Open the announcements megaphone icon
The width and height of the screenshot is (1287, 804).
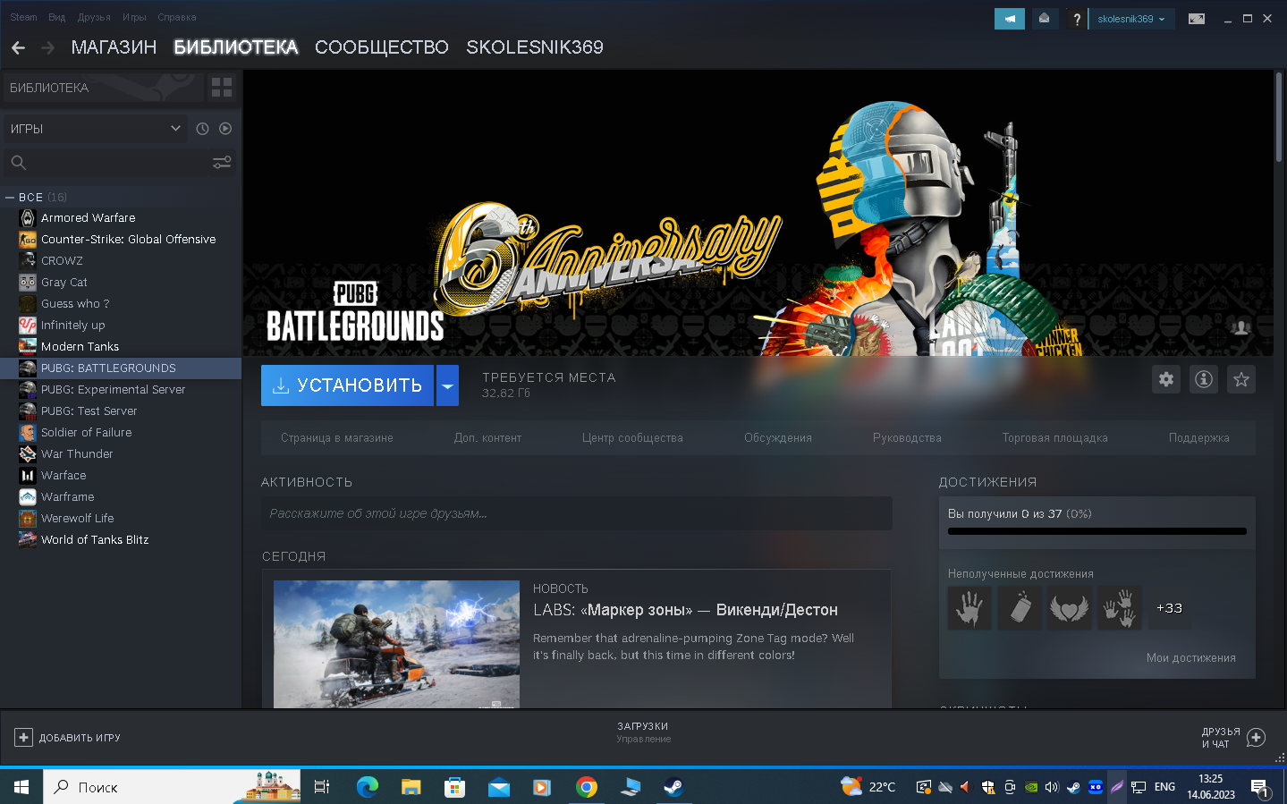(x=1009, y=19)
